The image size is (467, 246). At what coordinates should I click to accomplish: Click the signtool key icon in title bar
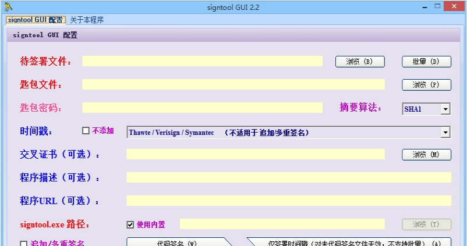[x=8, y=6]
